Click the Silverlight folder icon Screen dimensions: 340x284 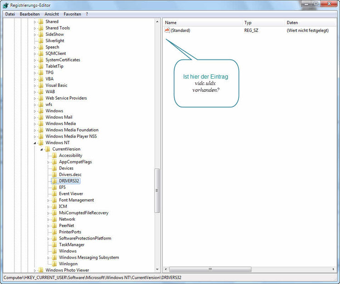pos(40,41)
